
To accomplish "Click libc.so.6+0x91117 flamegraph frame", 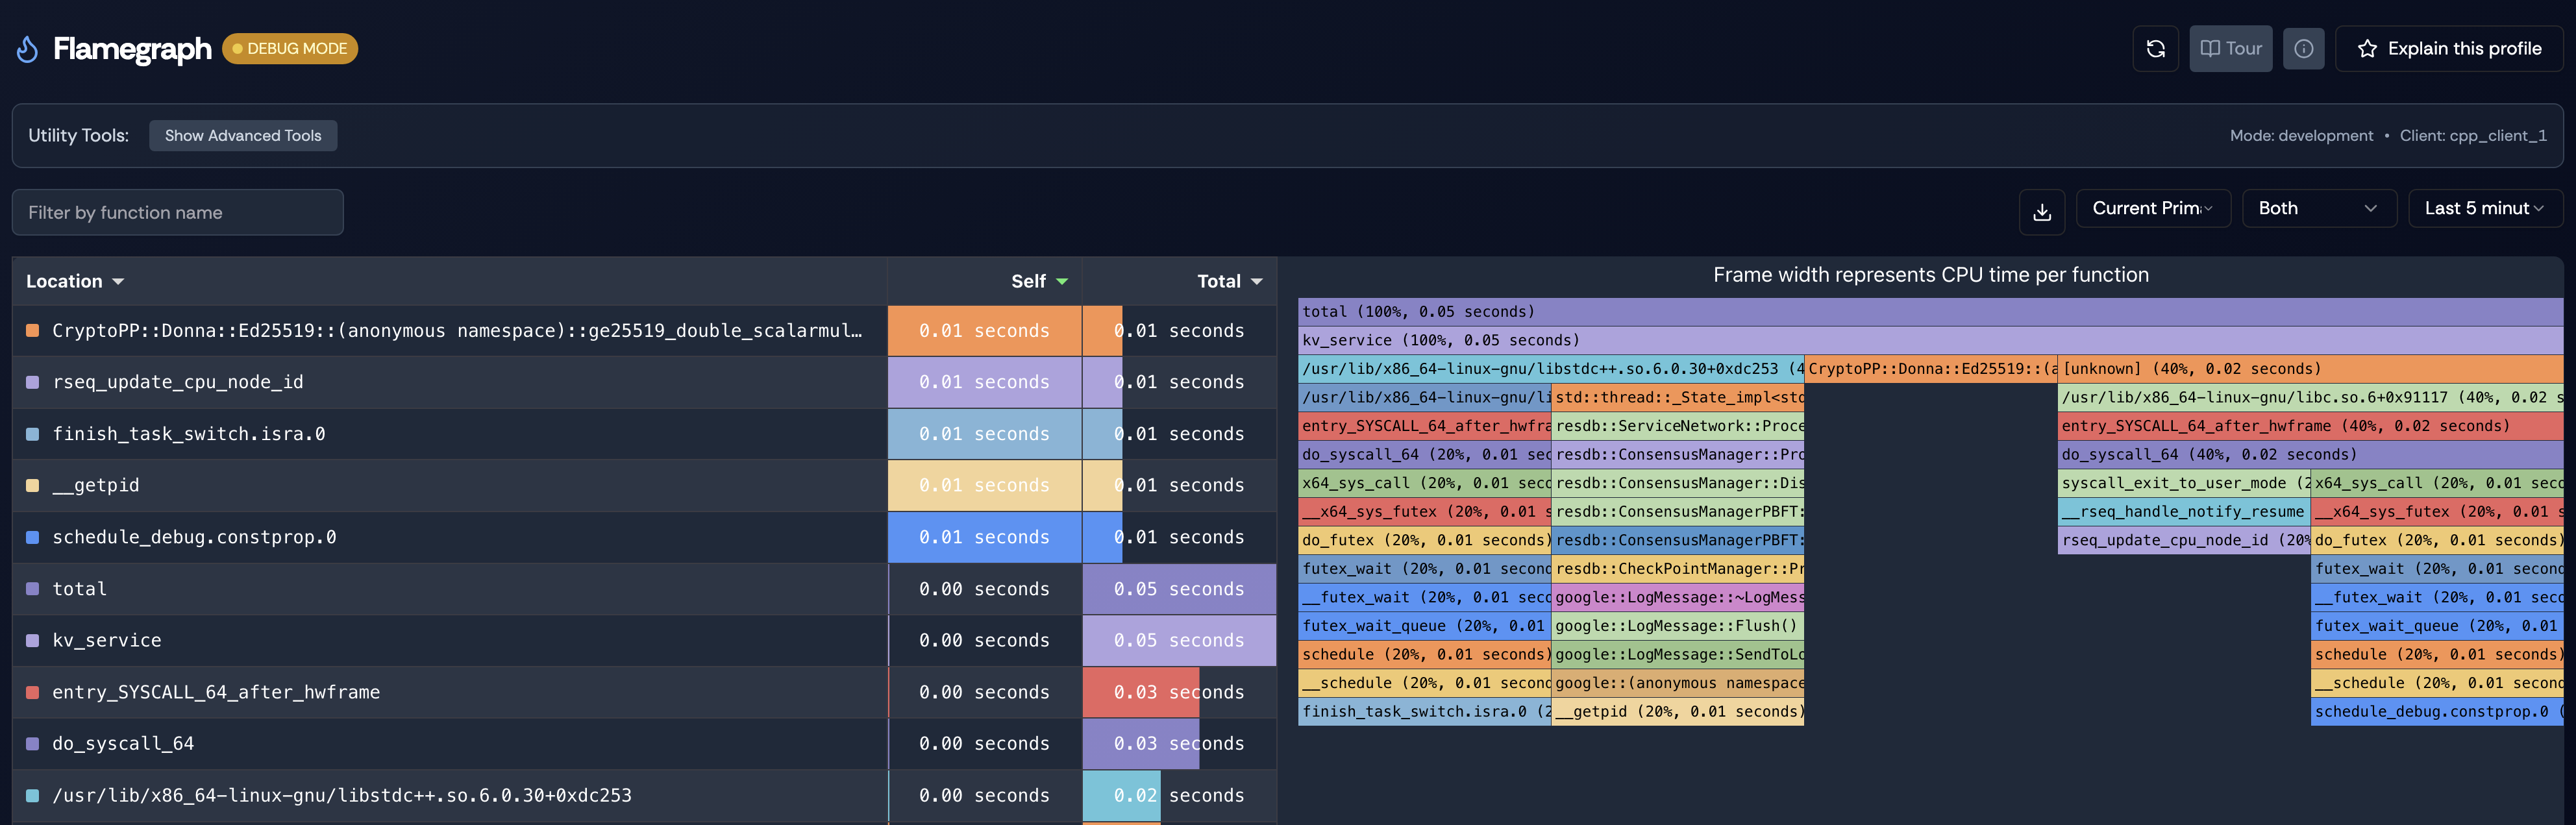I will (2310, 397).
